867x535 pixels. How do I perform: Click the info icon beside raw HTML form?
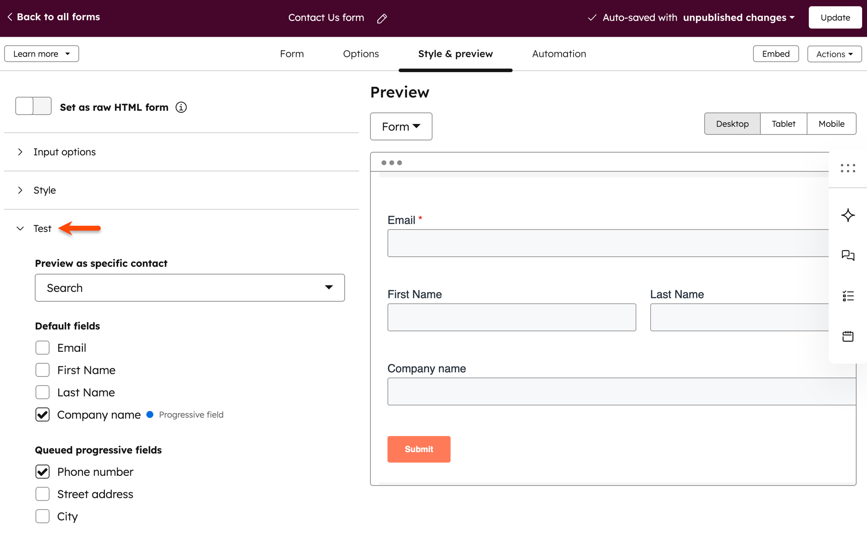pyautogui.click(x=181, y=107)
